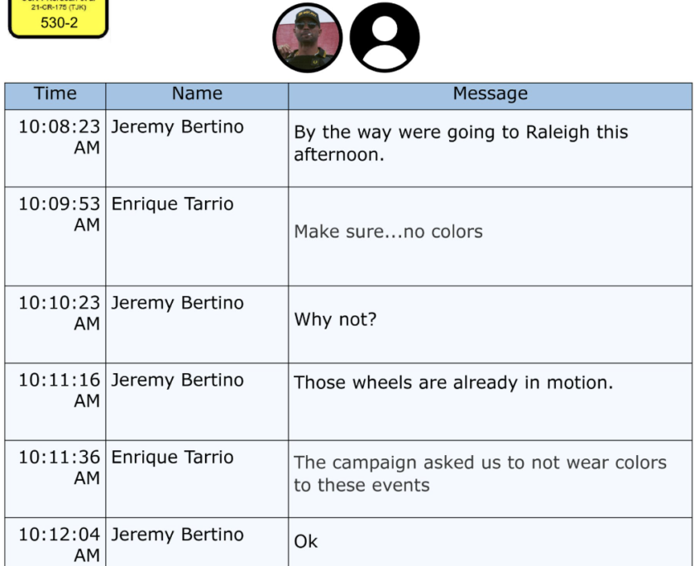Click the 'Ok' message cell

(491, 541)
